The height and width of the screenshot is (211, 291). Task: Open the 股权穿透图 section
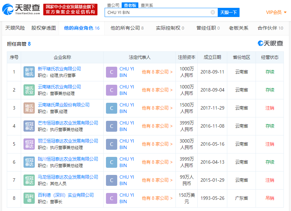[43, 29]
